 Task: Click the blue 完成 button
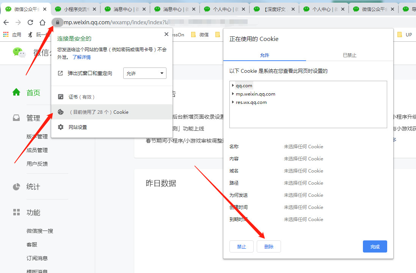375,247
